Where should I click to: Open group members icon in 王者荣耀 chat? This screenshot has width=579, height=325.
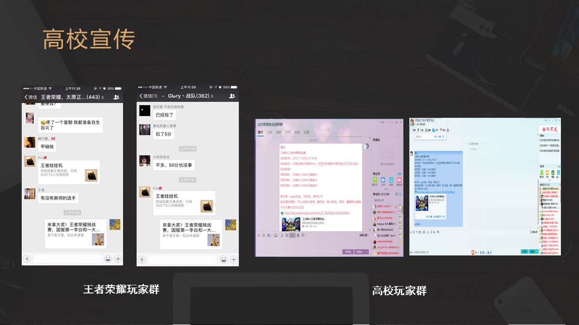(x=117, y=97)
